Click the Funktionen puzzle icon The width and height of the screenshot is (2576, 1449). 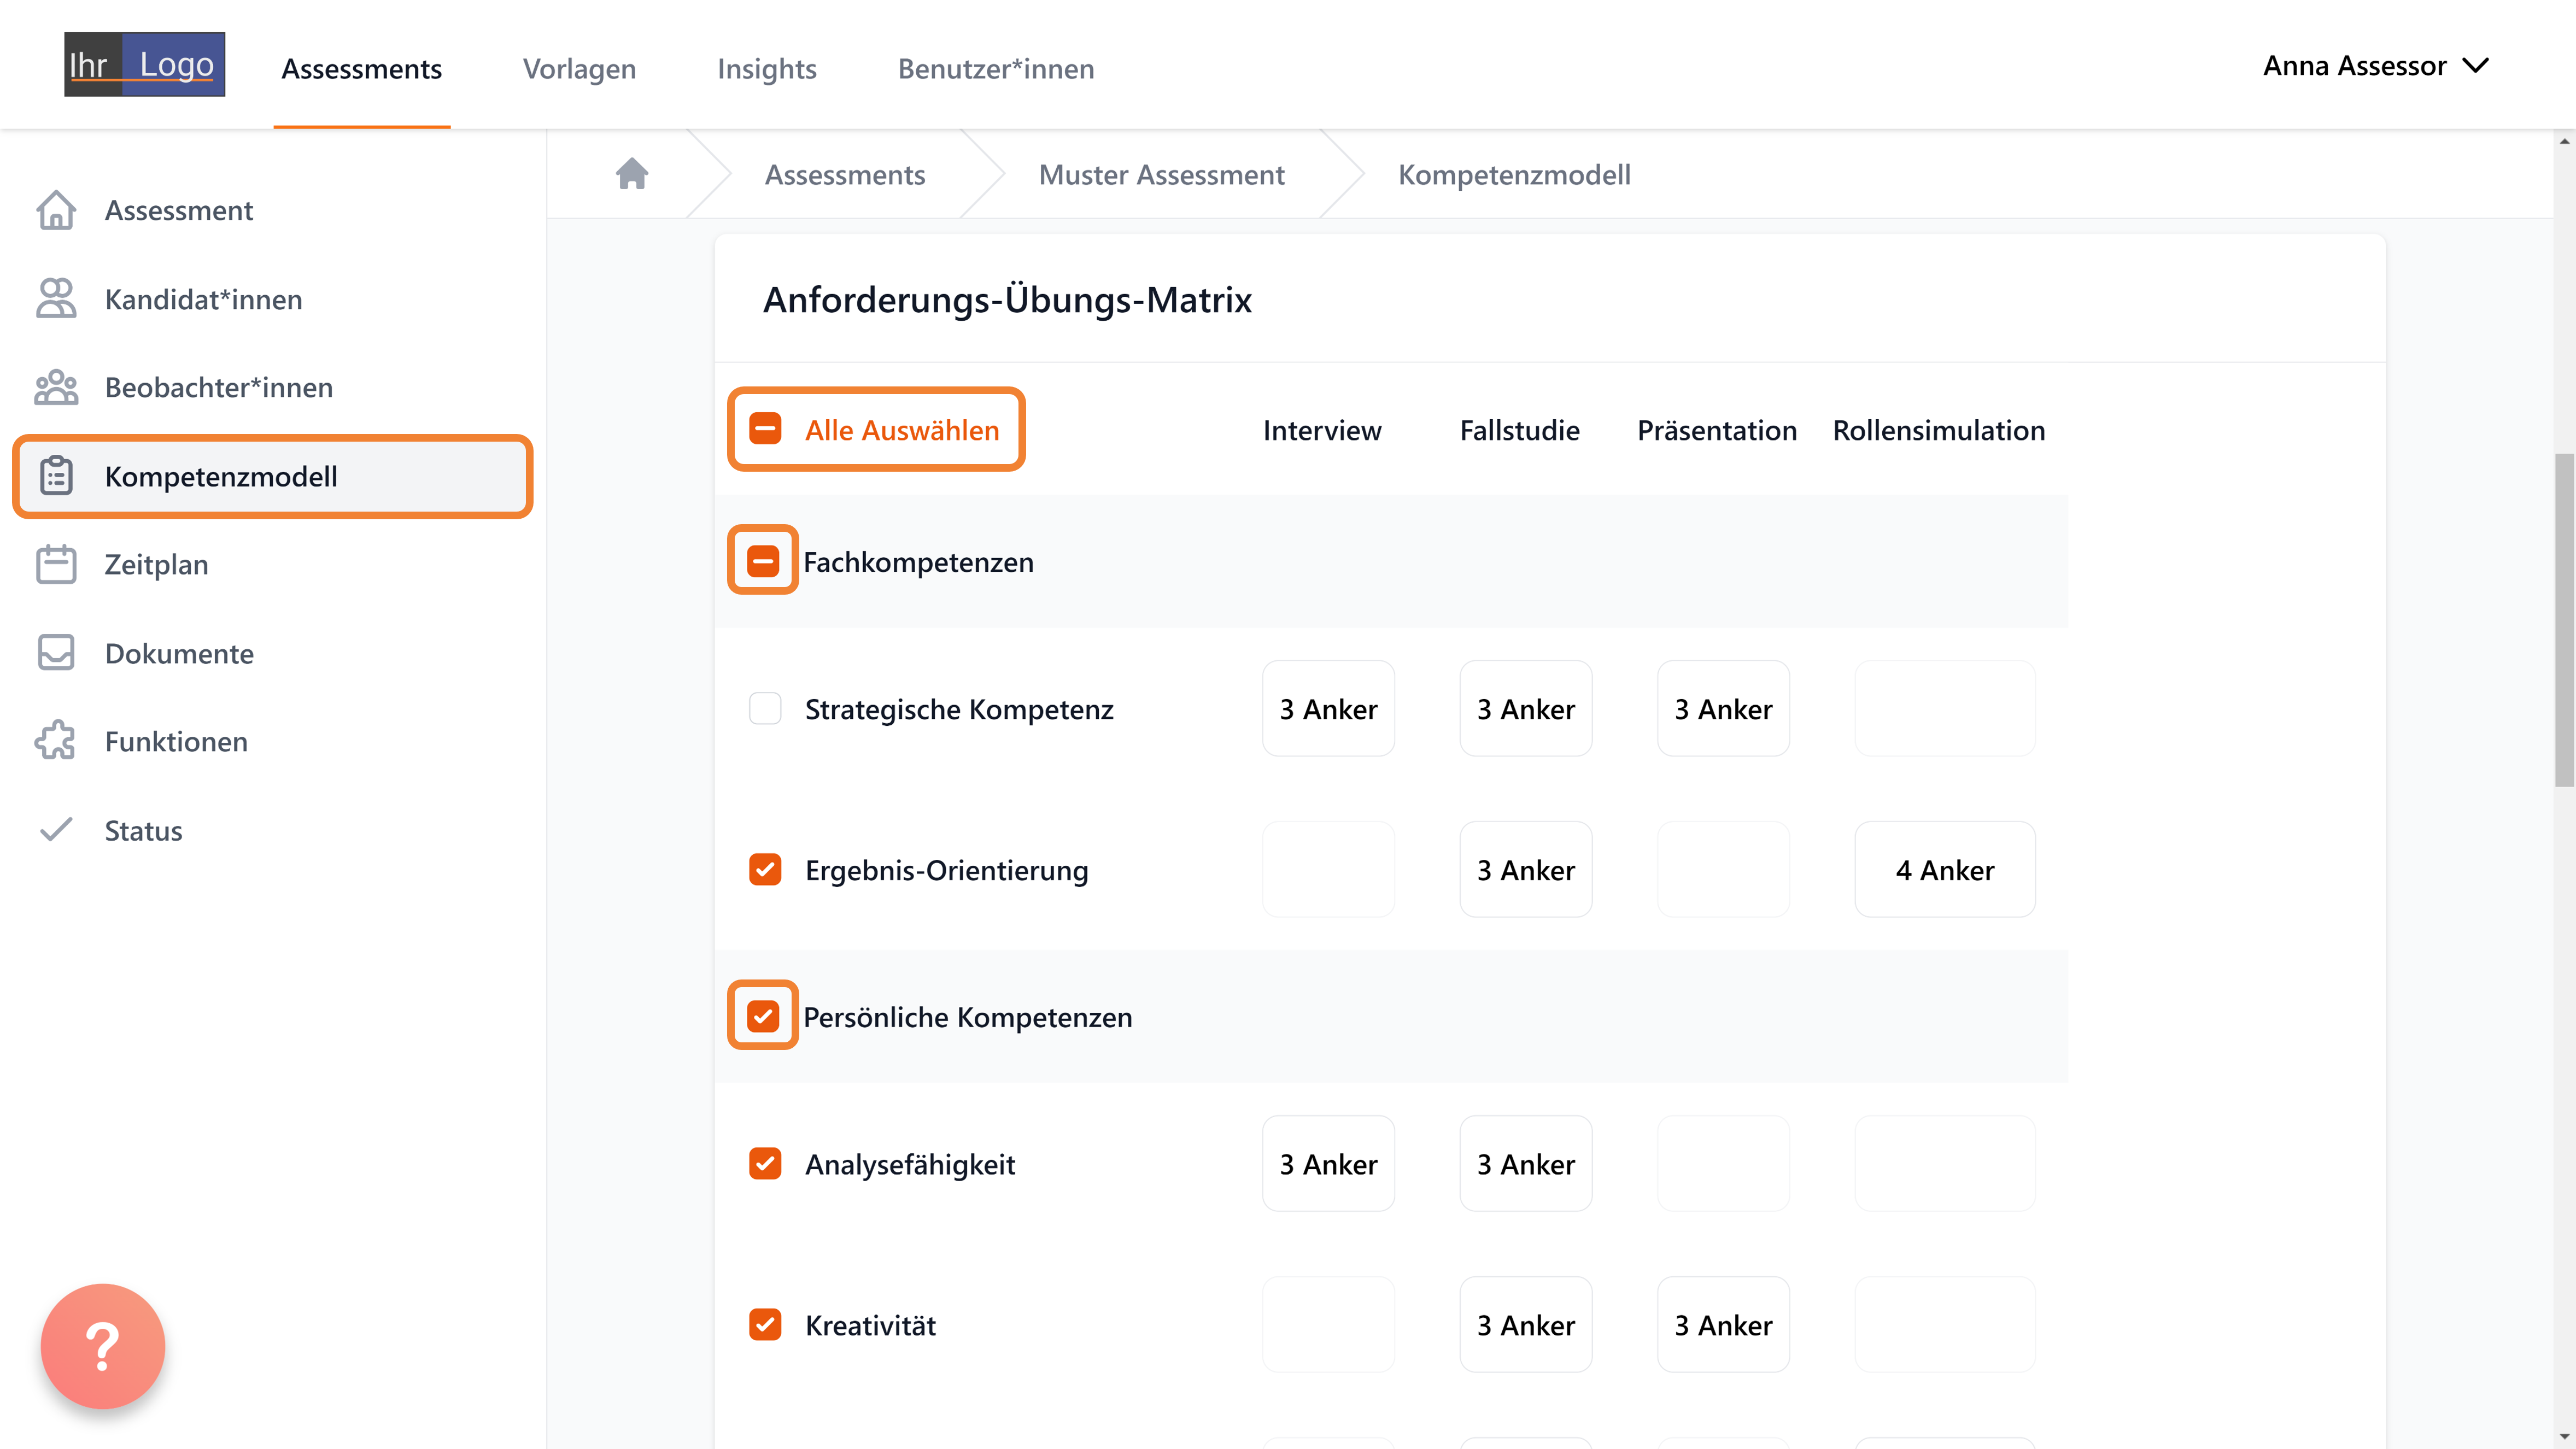pyautogui.click(x=56, y=741)
